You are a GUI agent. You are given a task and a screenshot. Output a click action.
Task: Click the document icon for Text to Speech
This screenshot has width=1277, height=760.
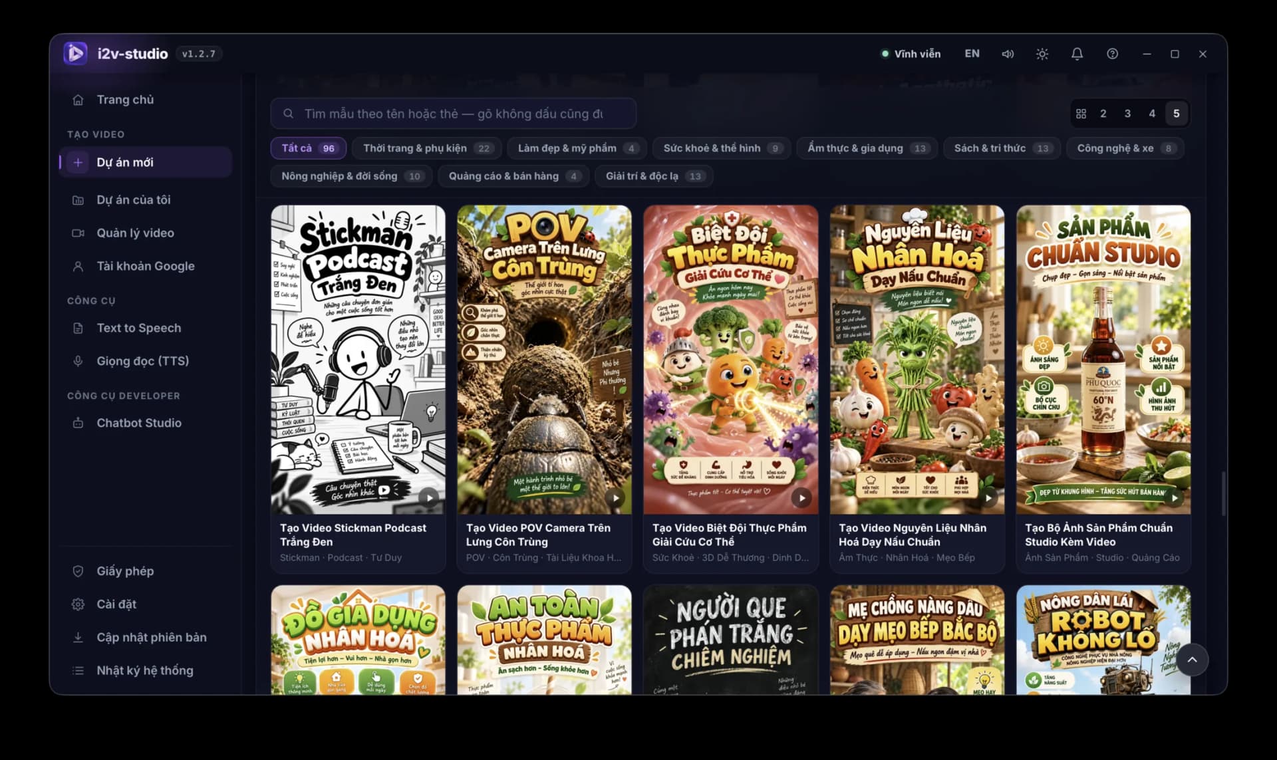click(78, 328)
